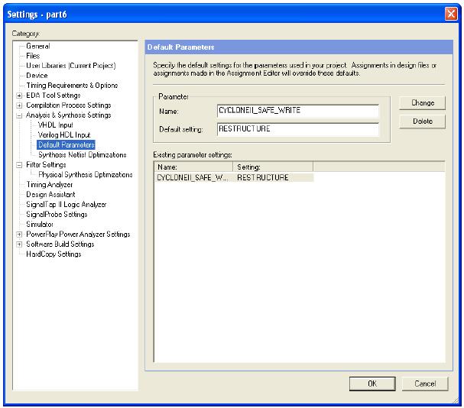Open Verilog HDL Input settings
This screenshot has width=464, height=408.
pyautogui.click(x=64, y=135)
